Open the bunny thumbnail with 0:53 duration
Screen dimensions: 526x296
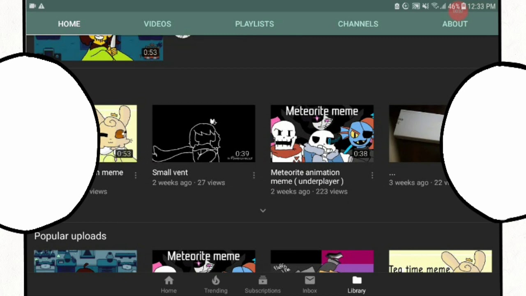[x=117, y=134]
